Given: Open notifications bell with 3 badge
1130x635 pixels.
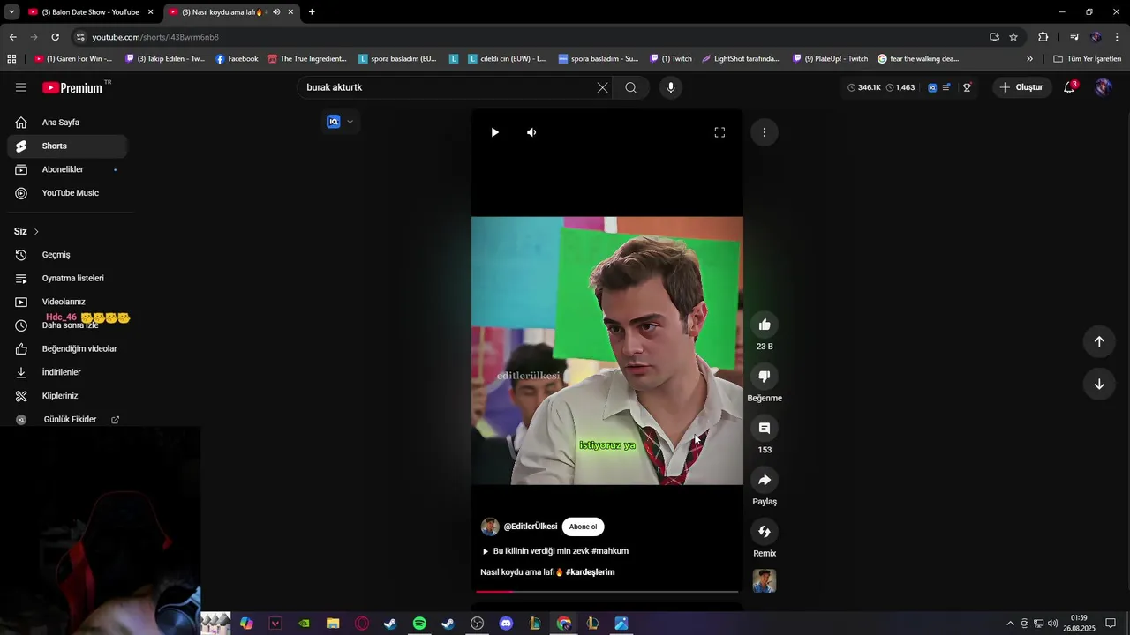Looking at the screenshot, I should coord(1069,87).
